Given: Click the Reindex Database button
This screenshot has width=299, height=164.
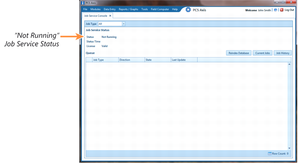Looking at the screenshot, I should pos(239,53).
